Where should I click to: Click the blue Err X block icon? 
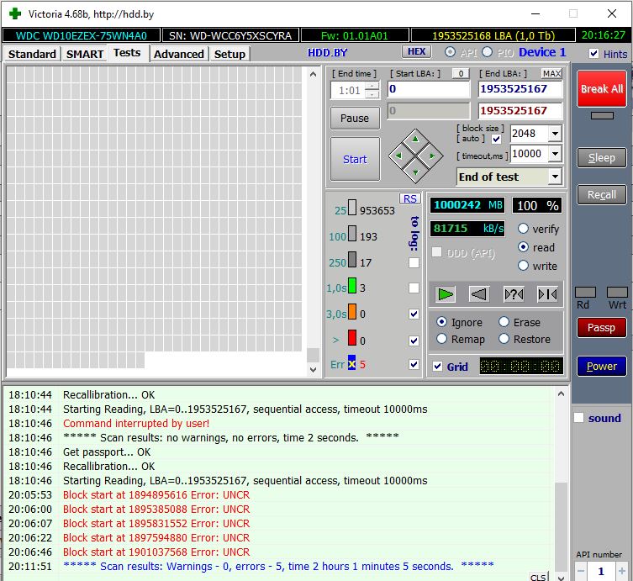pos(351,363)
